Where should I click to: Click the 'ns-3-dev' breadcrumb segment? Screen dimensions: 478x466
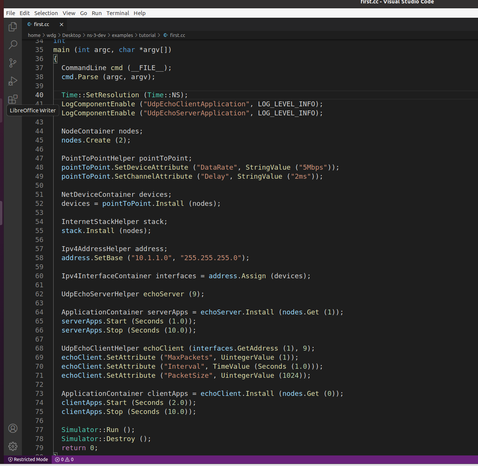(96, 35)
